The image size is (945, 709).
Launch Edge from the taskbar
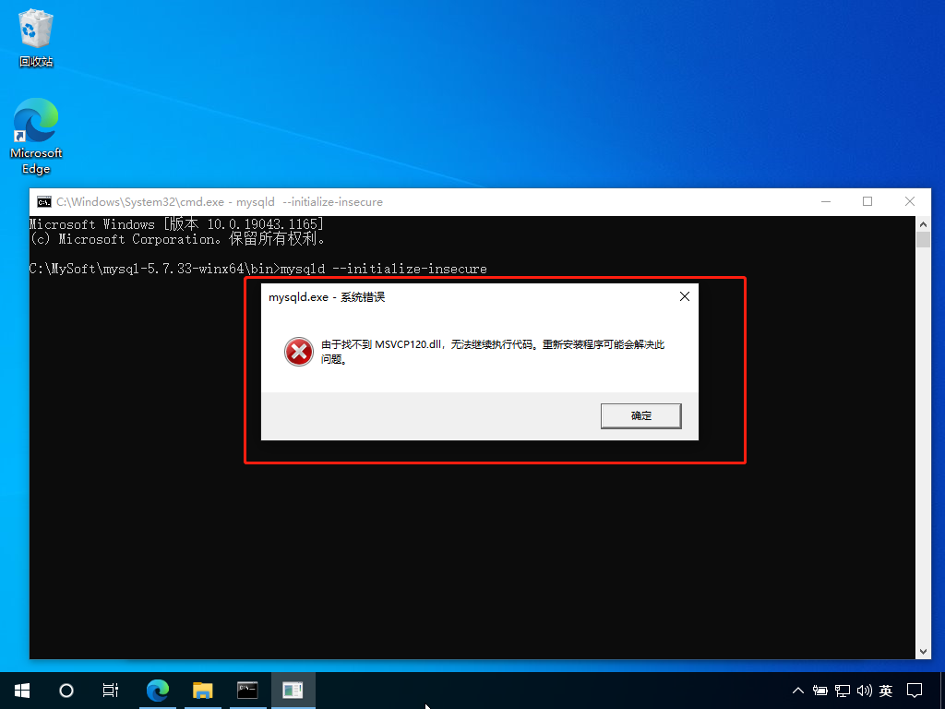pos(157,690)
